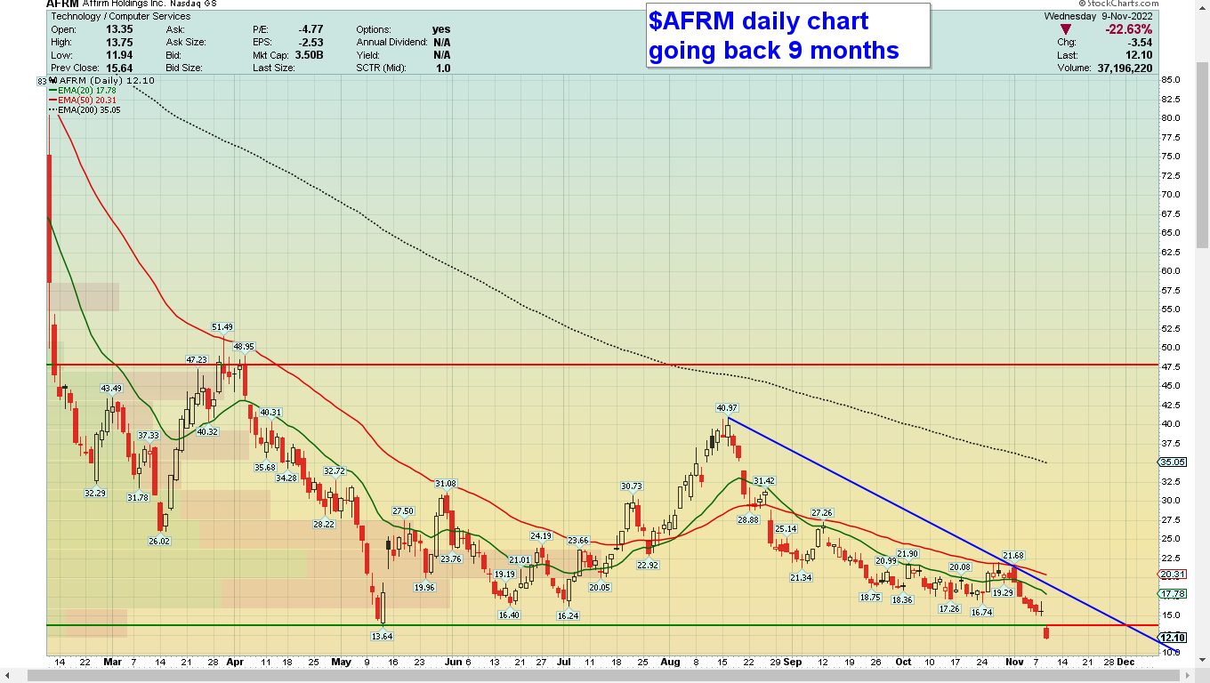Click the 85.0 level on the price axis
The image size is (1210, 683).
1172,79
